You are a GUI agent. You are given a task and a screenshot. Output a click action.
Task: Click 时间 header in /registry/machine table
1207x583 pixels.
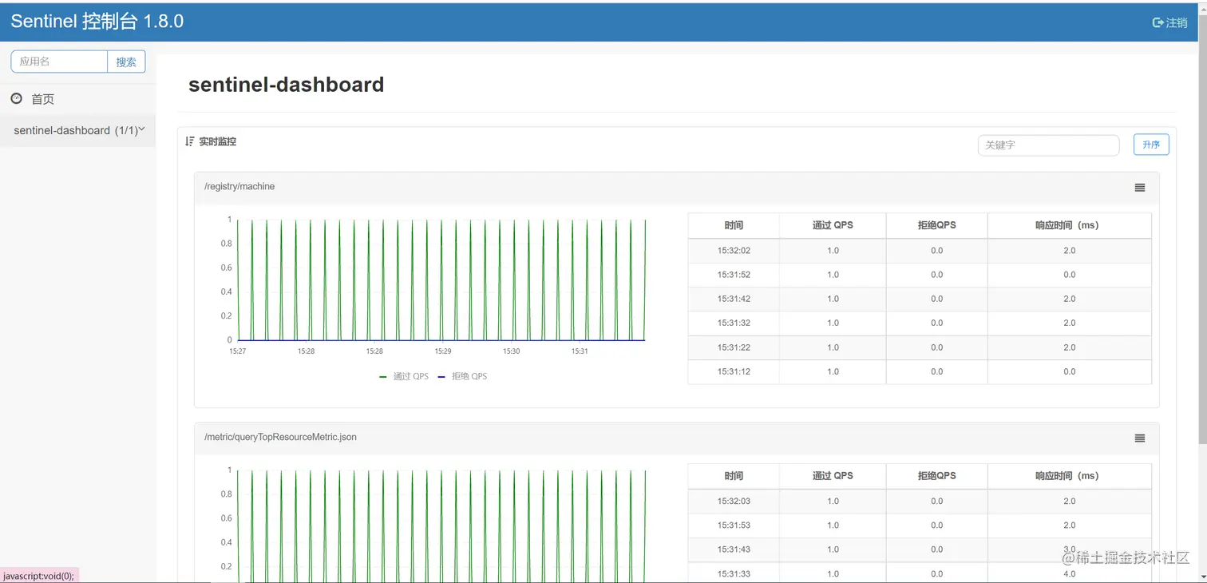coord(734,225)
